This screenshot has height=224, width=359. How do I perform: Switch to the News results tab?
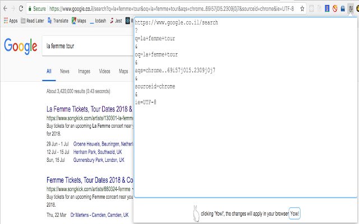(65, 71)
